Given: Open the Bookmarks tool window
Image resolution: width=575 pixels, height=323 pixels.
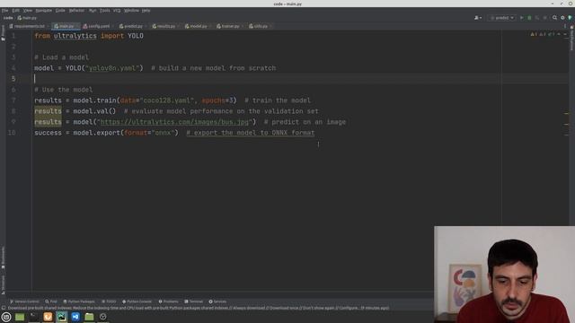Looking at the screenshot, I should (3, 258).
